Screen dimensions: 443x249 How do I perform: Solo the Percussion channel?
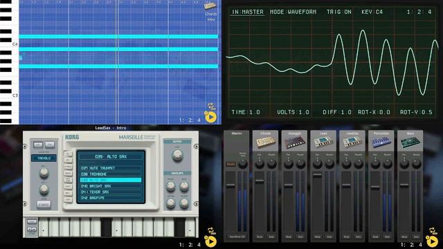point(388,237)
